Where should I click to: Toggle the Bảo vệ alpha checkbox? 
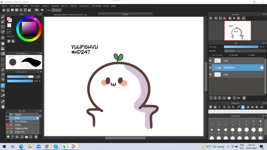pyautogui.click(x=210, y=55)
